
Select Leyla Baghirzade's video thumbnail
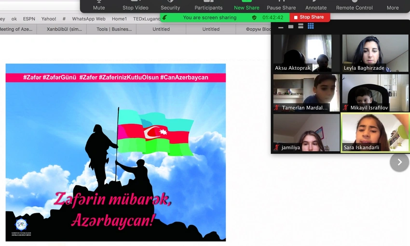tap(375, 53)
